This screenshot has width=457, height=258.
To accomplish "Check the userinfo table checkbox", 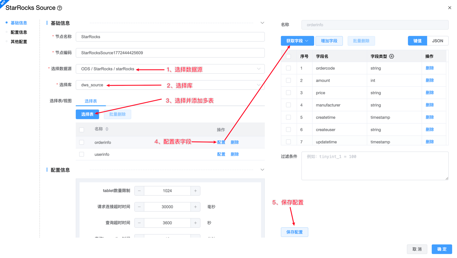I will click(82, 154).
